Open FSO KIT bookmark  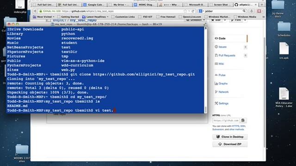click(145, 17)
